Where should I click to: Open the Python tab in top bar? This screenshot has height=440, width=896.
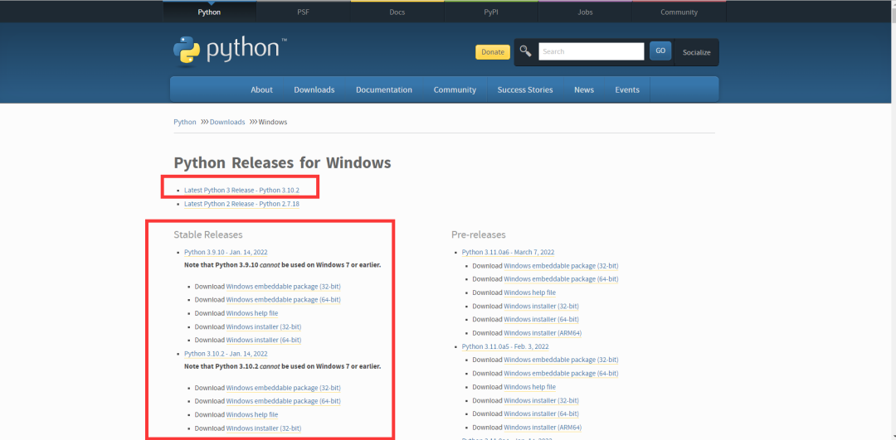point(209,12)
